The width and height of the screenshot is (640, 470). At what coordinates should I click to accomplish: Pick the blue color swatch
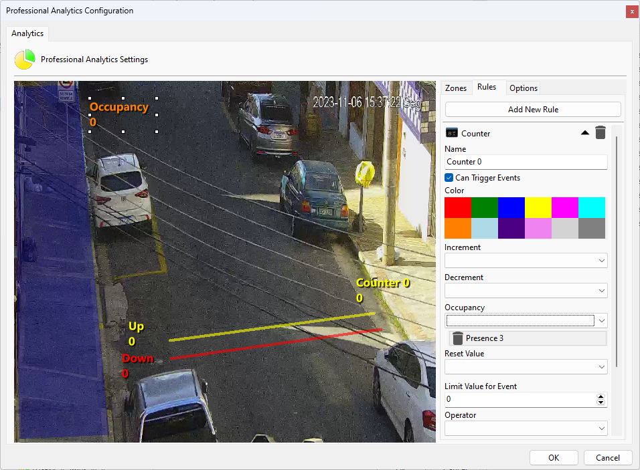(x=511, y=207)
